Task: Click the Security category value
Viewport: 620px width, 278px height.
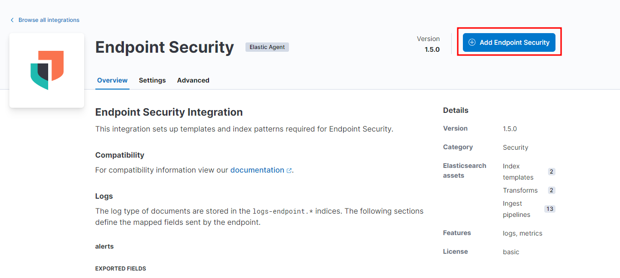Action: pyautogui.click(x=515, y=147)
